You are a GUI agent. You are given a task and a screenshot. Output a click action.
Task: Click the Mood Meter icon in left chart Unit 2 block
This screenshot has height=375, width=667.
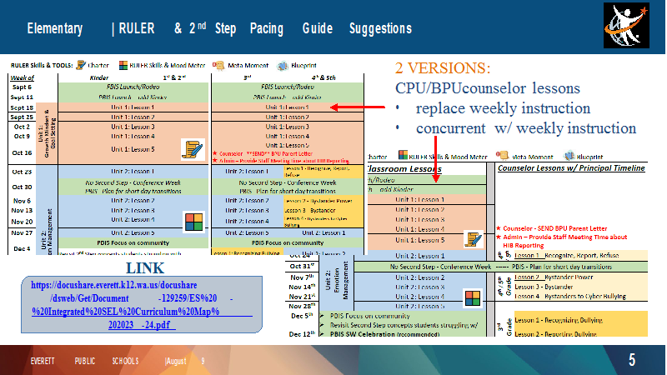coord(194,222)
